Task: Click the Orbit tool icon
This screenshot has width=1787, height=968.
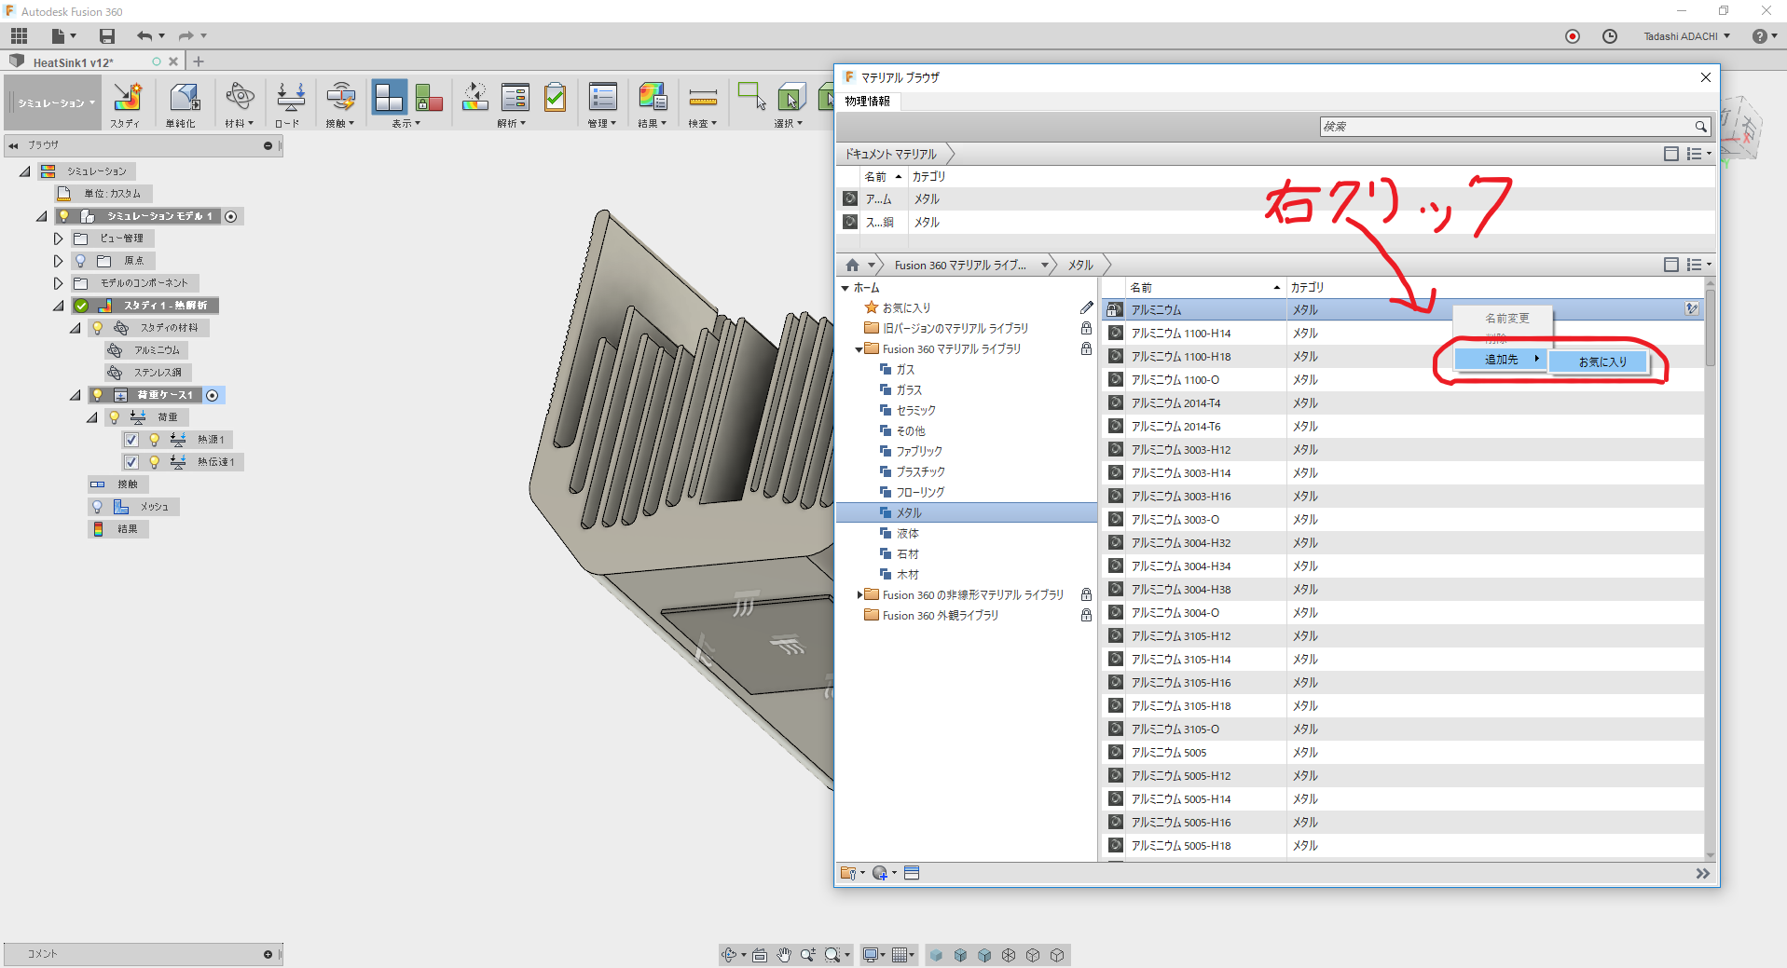Action: (730, 954)
